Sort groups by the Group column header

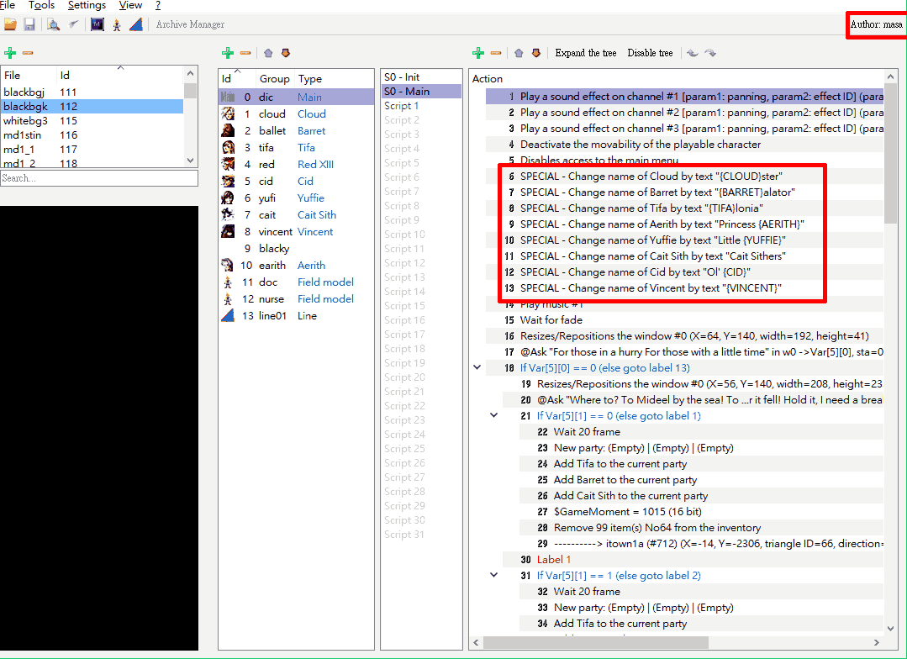pyautogui.click(x=275, y=79)
